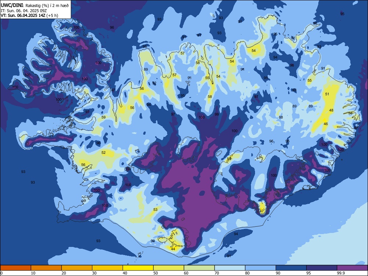Click the map value '98' near the south coast
Viewport: 368px width, 276px height.
153,241
